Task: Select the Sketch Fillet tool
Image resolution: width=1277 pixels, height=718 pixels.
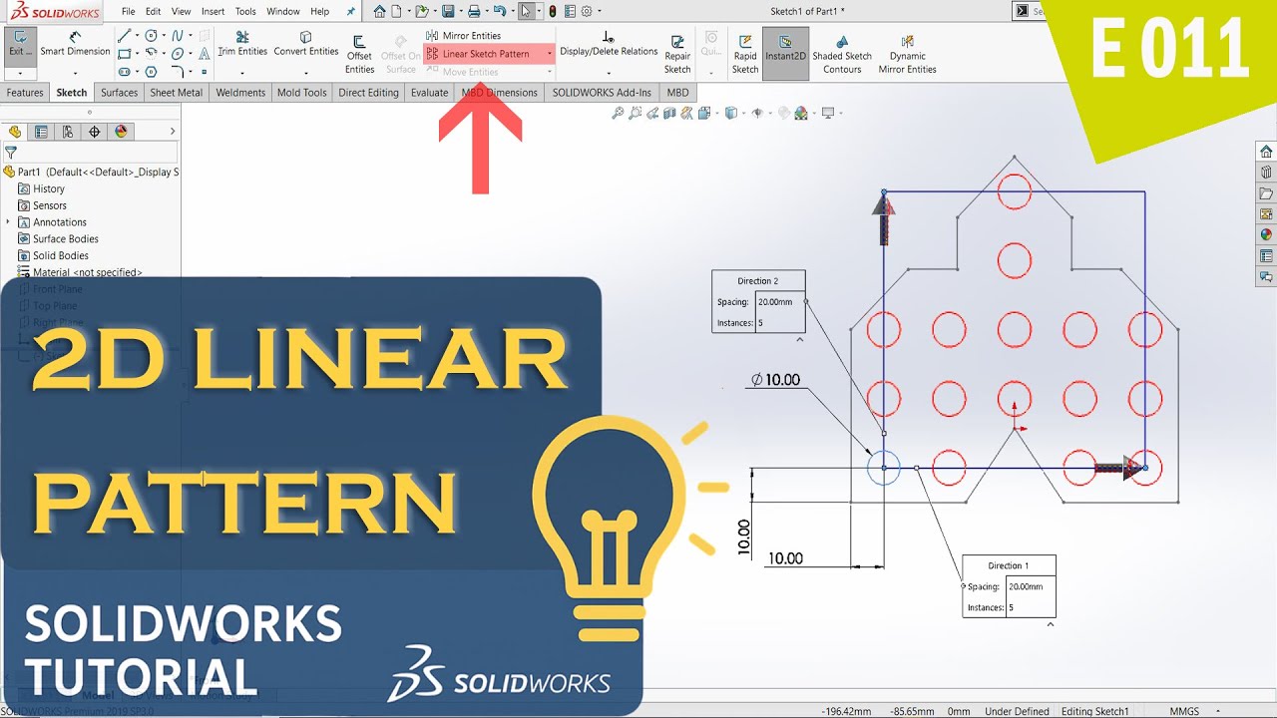Action: pyautogui.click(x=178, y=72)
